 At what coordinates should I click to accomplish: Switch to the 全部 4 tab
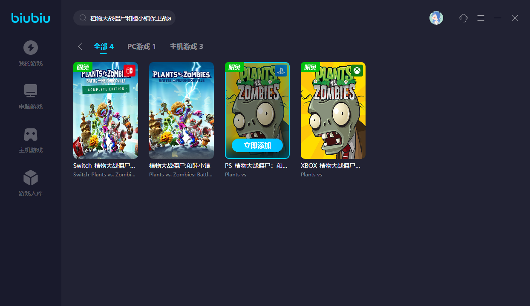104,46
